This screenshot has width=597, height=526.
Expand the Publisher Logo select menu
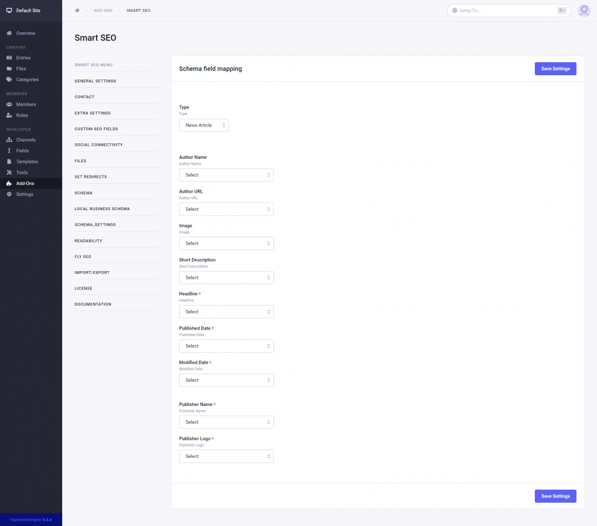226,456
